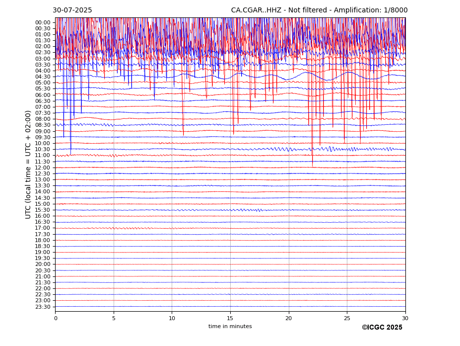Click the 13:30 time row label

(43, 186)
